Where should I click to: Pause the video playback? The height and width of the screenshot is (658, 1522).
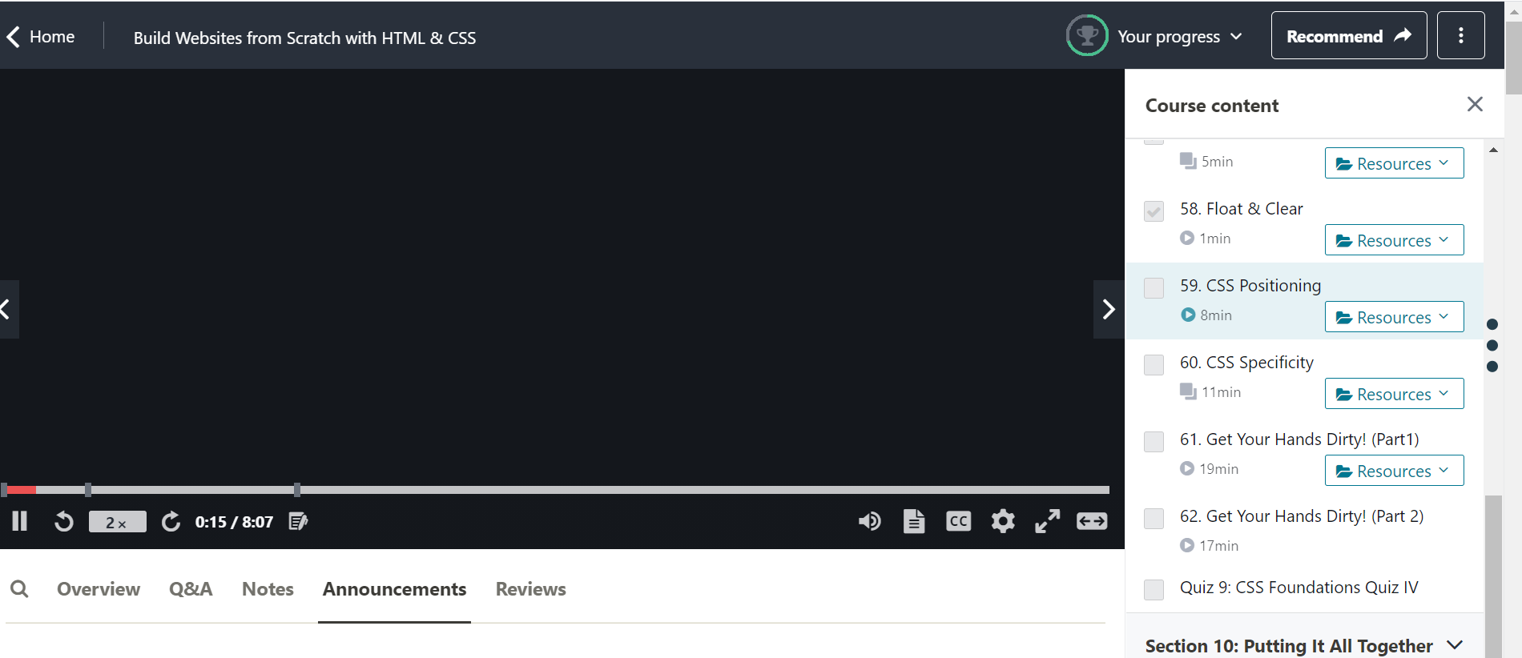pos(20,522)
